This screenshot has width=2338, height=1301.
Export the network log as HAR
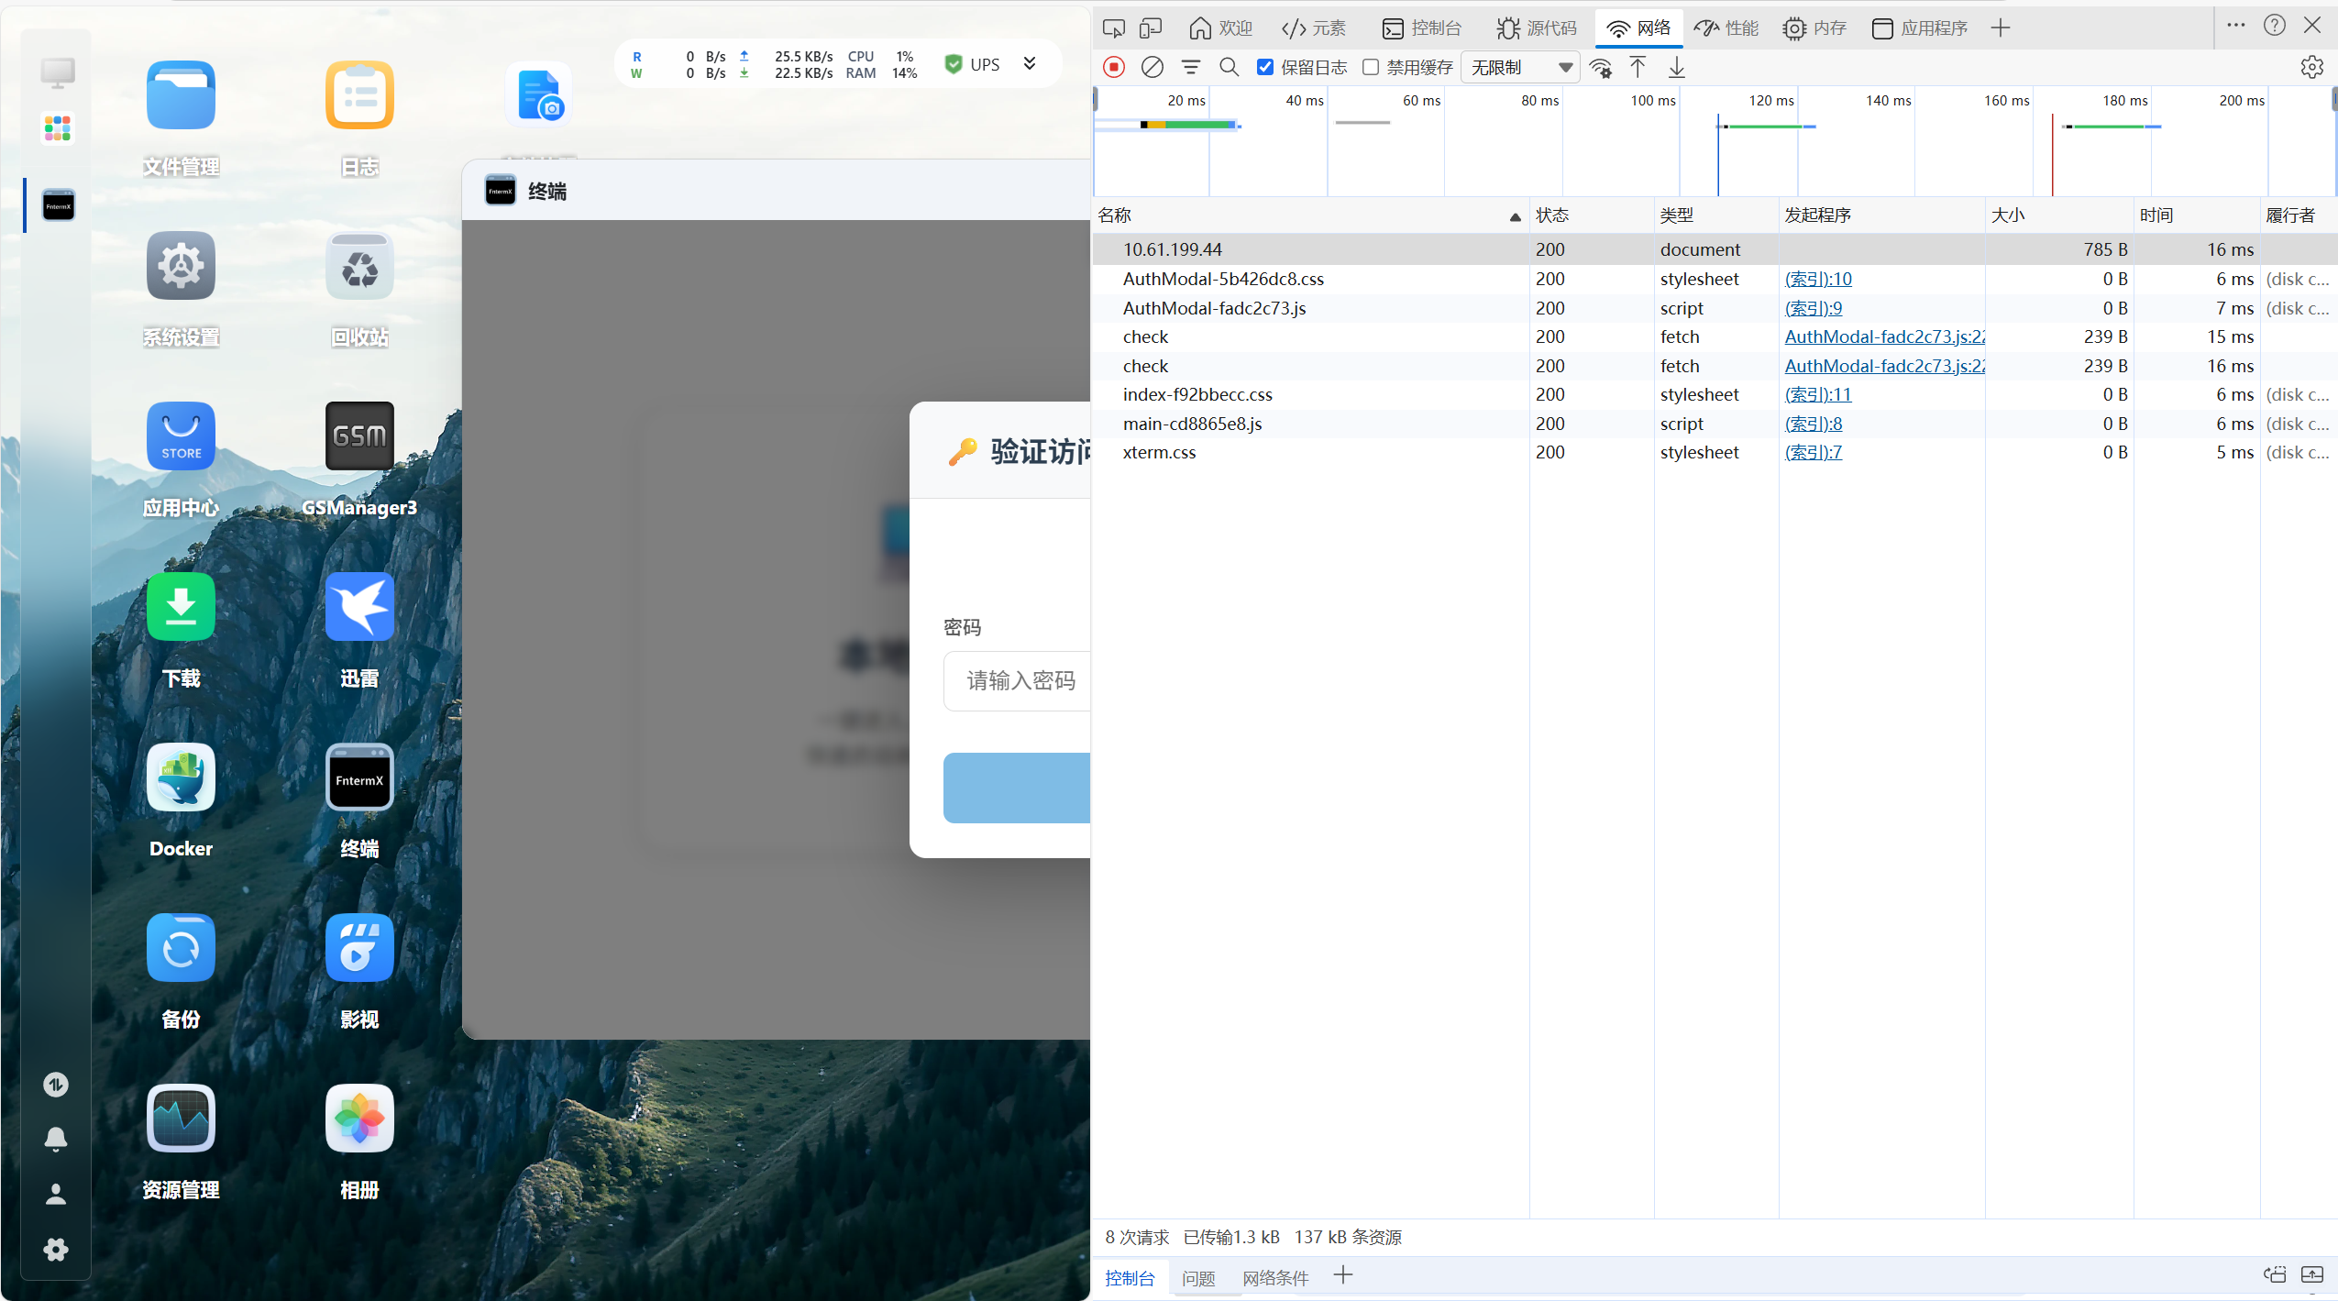[x=1676, y=67]
